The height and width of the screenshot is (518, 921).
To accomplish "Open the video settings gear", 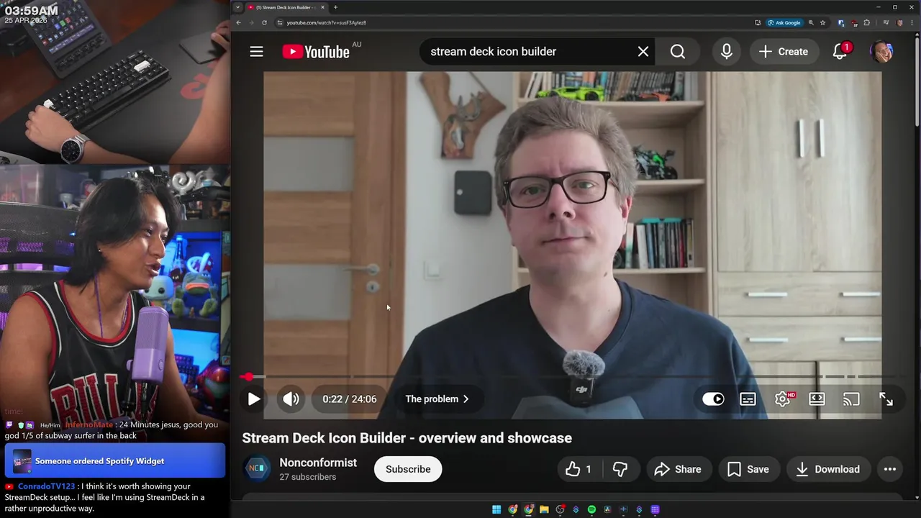I will coord(783,399).
